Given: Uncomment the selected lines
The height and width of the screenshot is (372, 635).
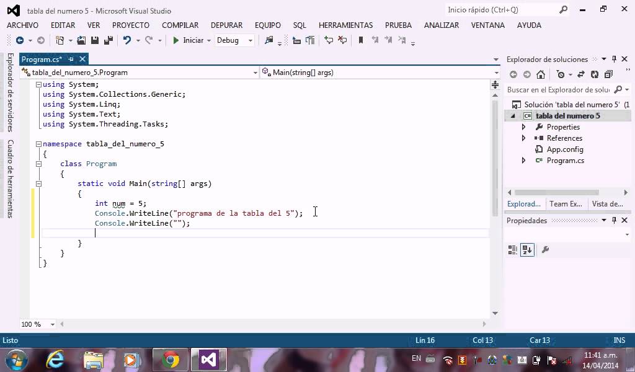Looking at the screenshot, I should click(x=342, y=40).
